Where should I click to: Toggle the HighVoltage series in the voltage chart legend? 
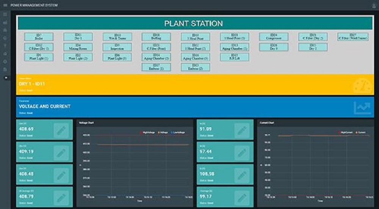(x=147, y=132)
